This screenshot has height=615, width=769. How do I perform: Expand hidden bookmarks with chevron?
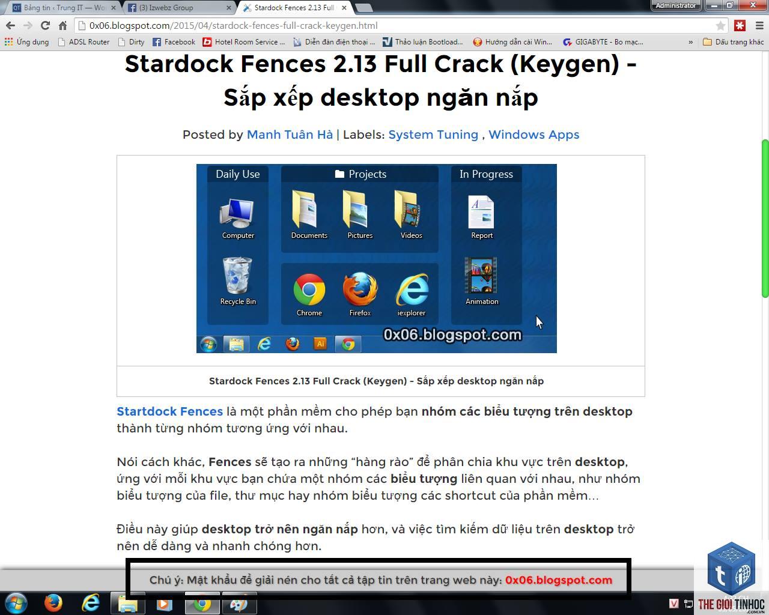click(x=690, y=42)
